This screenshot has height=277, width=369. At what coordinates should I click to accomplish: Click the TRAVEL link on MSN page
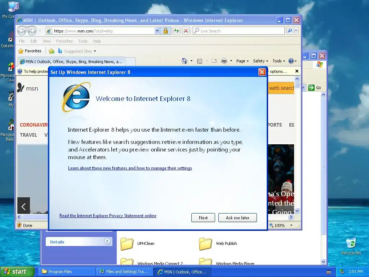28,135
